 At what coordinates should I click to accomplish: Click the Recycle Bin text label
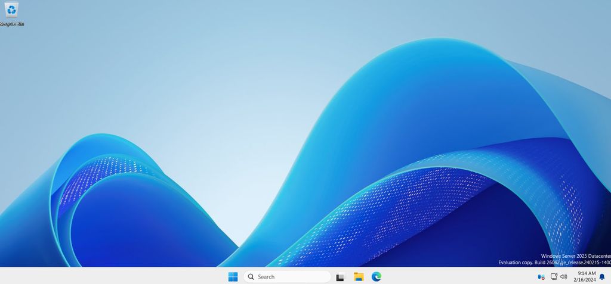click(x=12, y=24)
